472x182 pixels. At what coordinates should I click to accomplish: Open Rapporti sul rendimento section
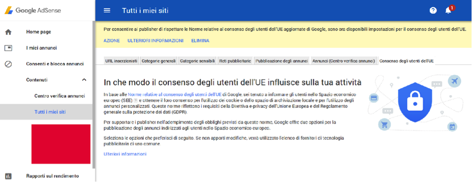tap(52, 176)
